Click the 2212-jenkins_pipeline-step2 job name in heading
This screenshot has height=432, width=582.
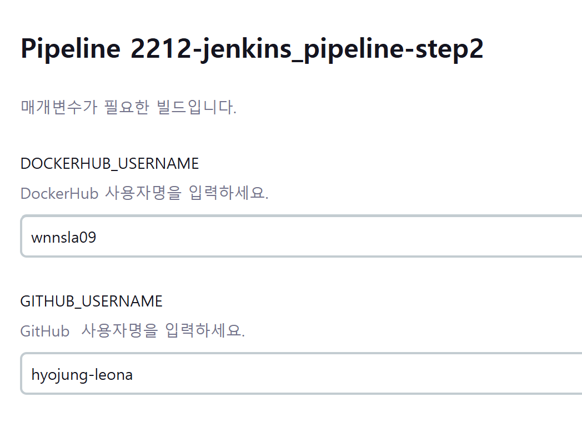[307, 49]
